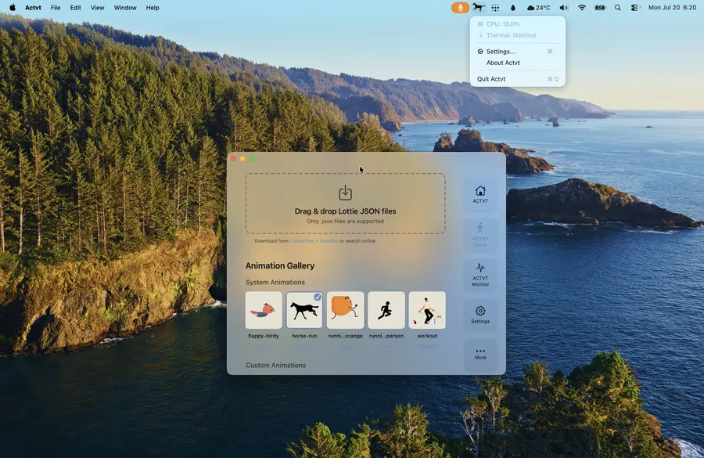Click the checkmark badge on horse-run
The height and width of the screenshot is (458, 704).
(x=318, y=297)
